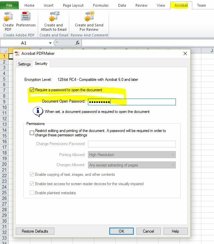The width and height of the screenshot is (214, 244).
Task: Click the fx insert function icon
Action: pyautogui.click(x=78, y=43)
